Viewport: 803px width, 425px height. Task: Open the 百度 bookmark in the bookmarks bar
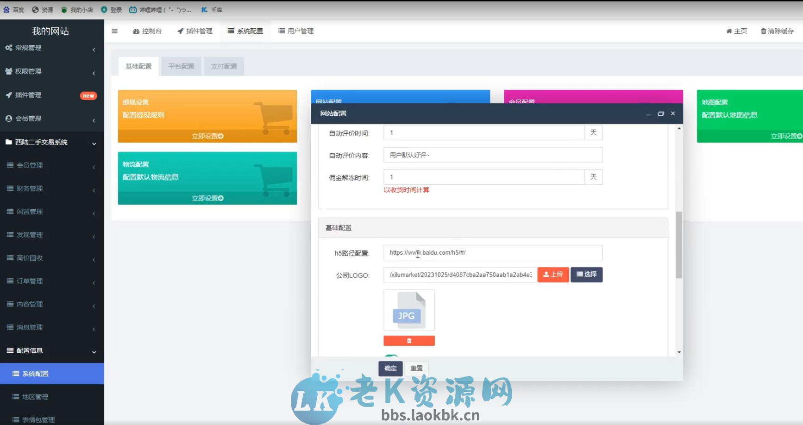click(x=14, y=9)
